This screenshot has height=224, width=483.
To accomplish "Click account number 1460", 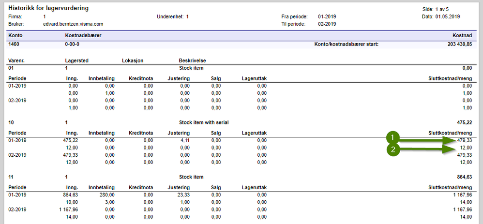I will pos(14,44).
